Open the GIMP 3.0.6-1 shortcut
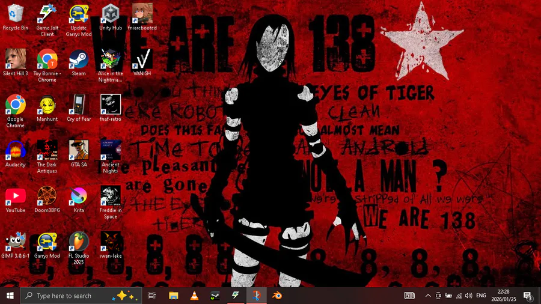This screenshot has width=541, height=304. click(x=15, y=245)
